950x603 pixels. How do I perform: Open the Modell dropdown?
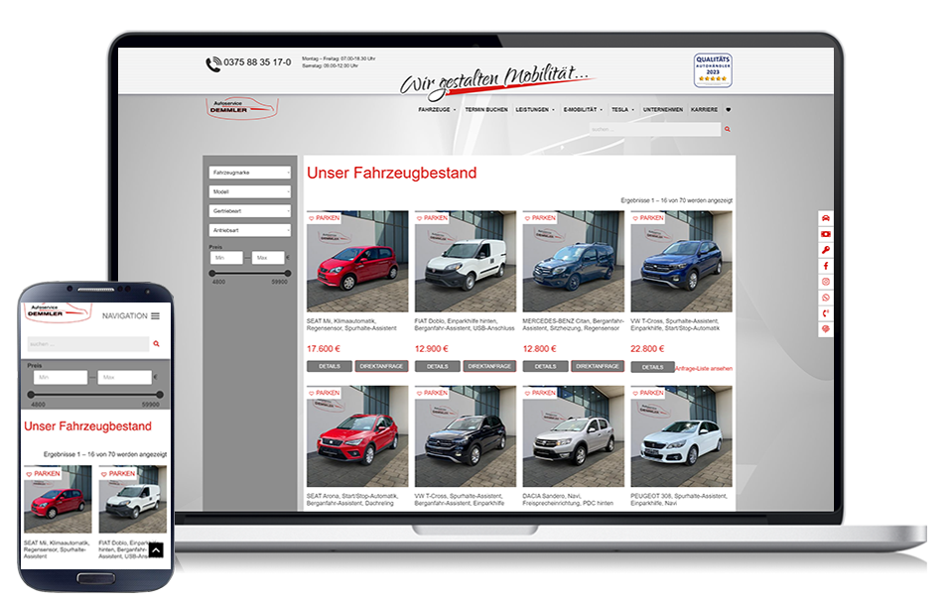click(249, 191)
